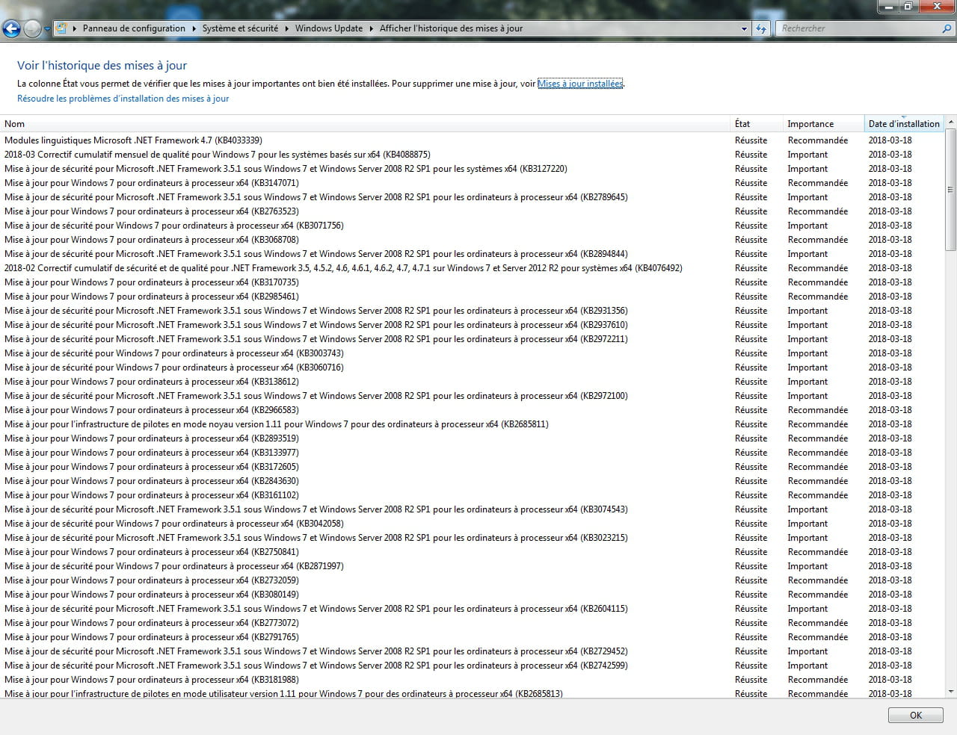Open Système et sécurité breadcrumb
The width and height of the screenshot is (957, 735).
(x=240, y=28)
